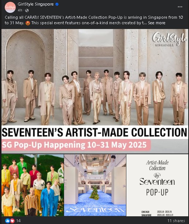
Task: Open the Artist-Made Collection POP-UP poster thumbnail
Action: 157,185
